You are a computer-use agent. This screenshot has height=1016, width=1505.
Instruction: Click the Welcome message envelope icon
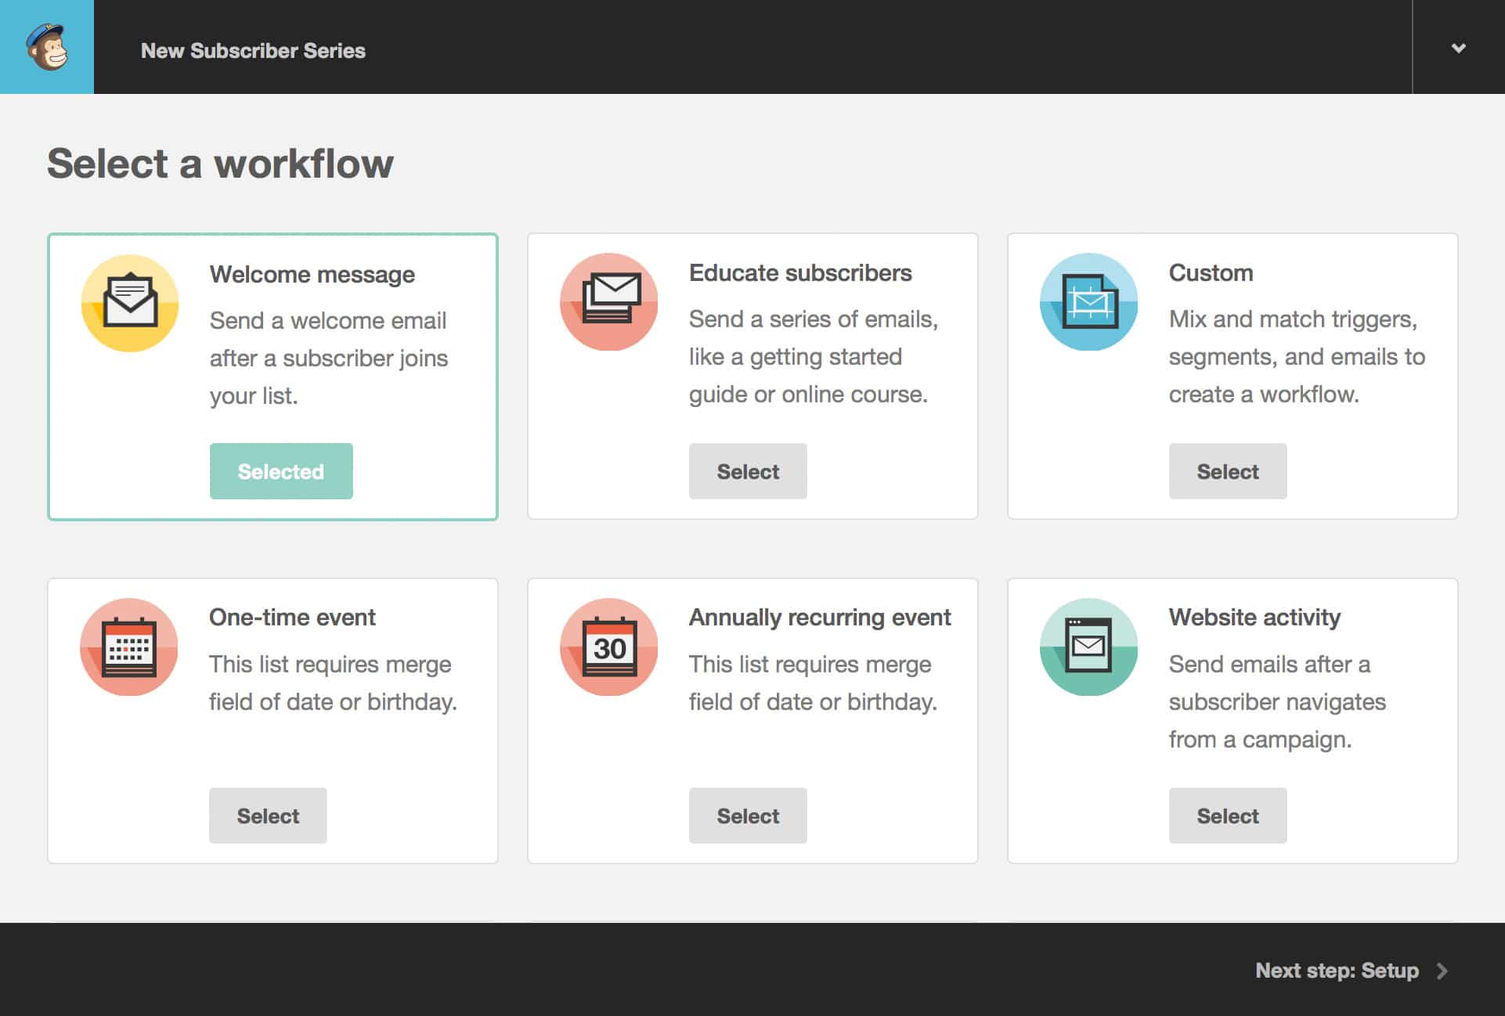tap(129, 303)
